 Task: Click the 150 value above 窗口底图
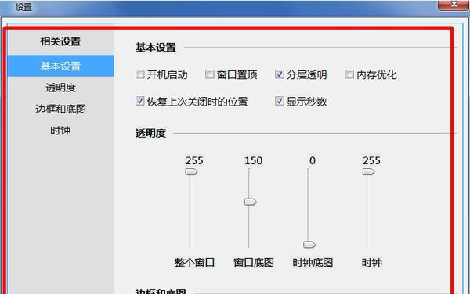pos(254,160)
